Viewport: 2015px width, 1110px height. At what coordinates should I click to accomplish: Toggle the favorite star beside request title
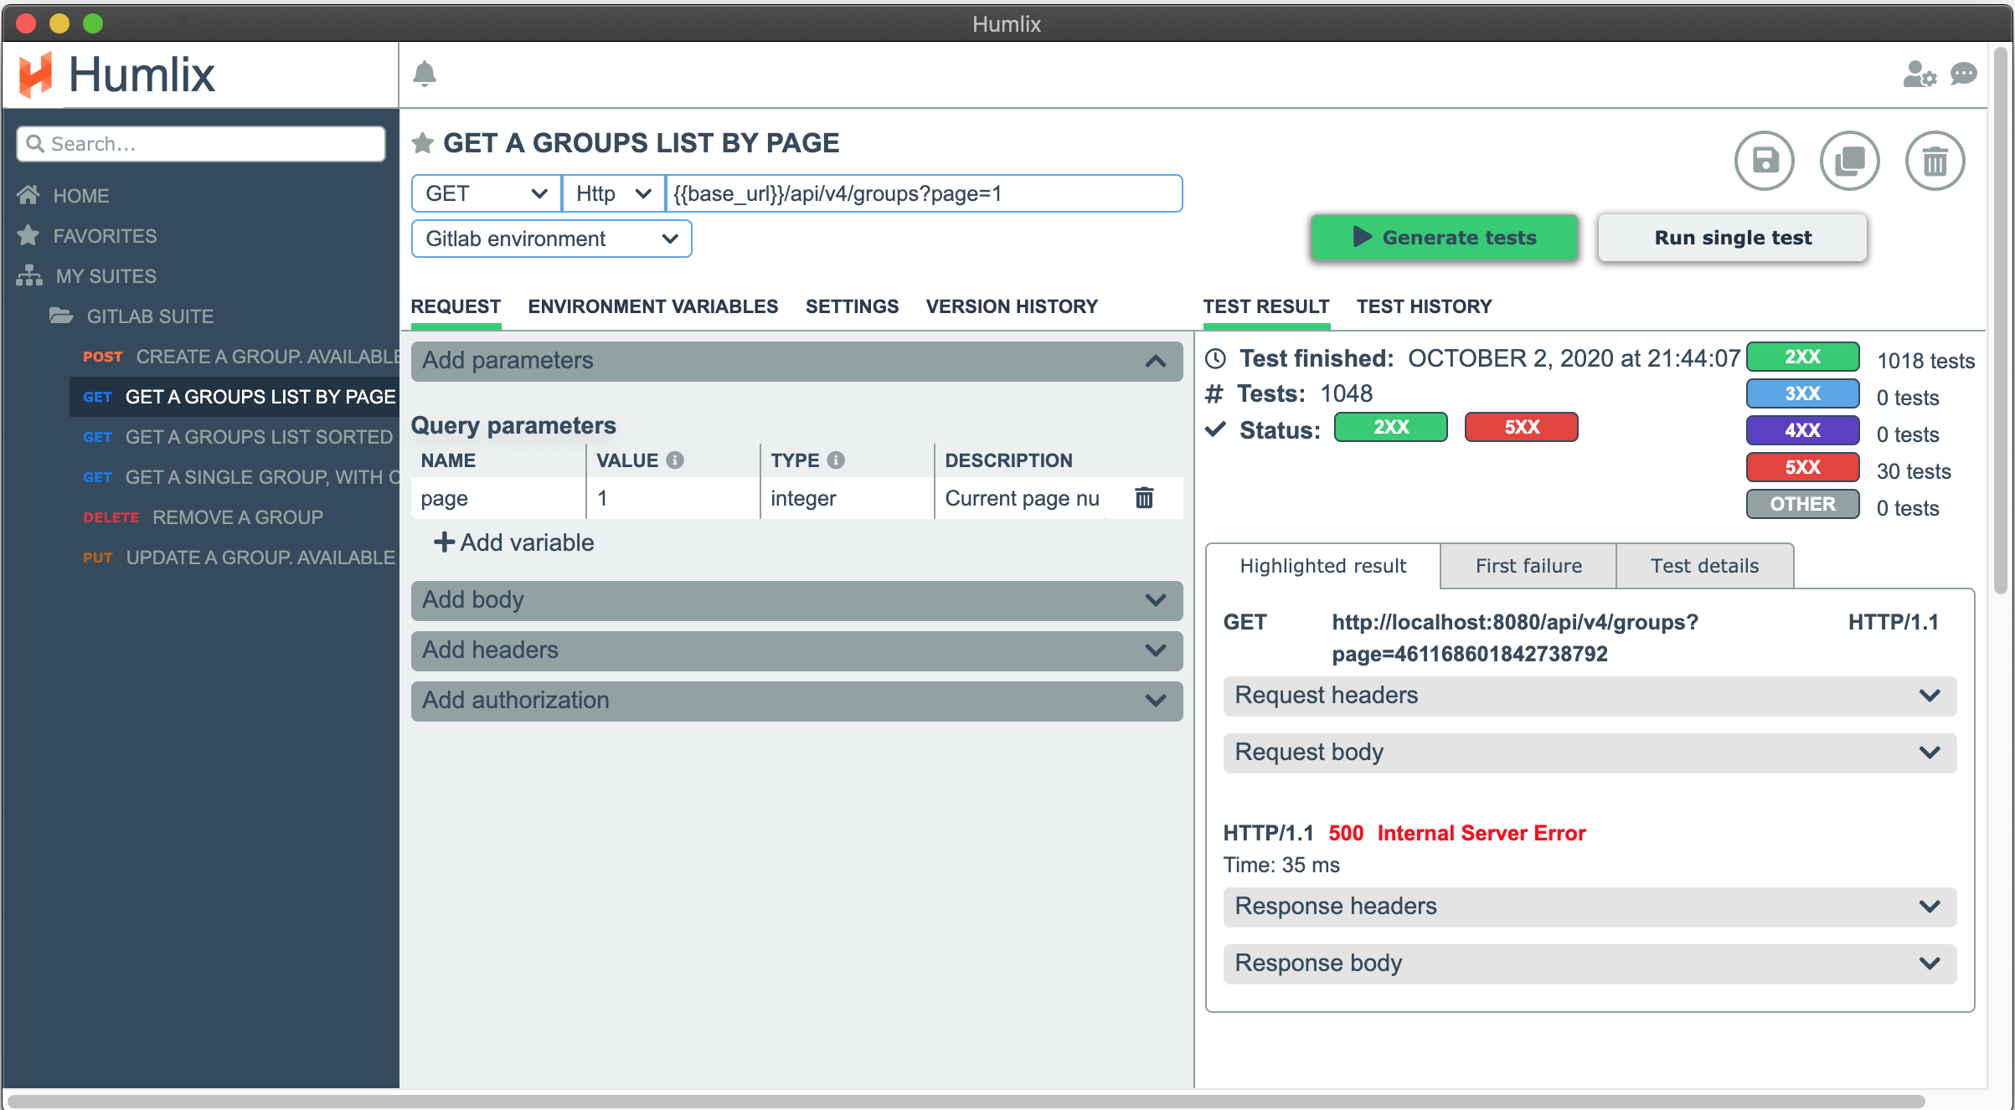coord(423,143)
